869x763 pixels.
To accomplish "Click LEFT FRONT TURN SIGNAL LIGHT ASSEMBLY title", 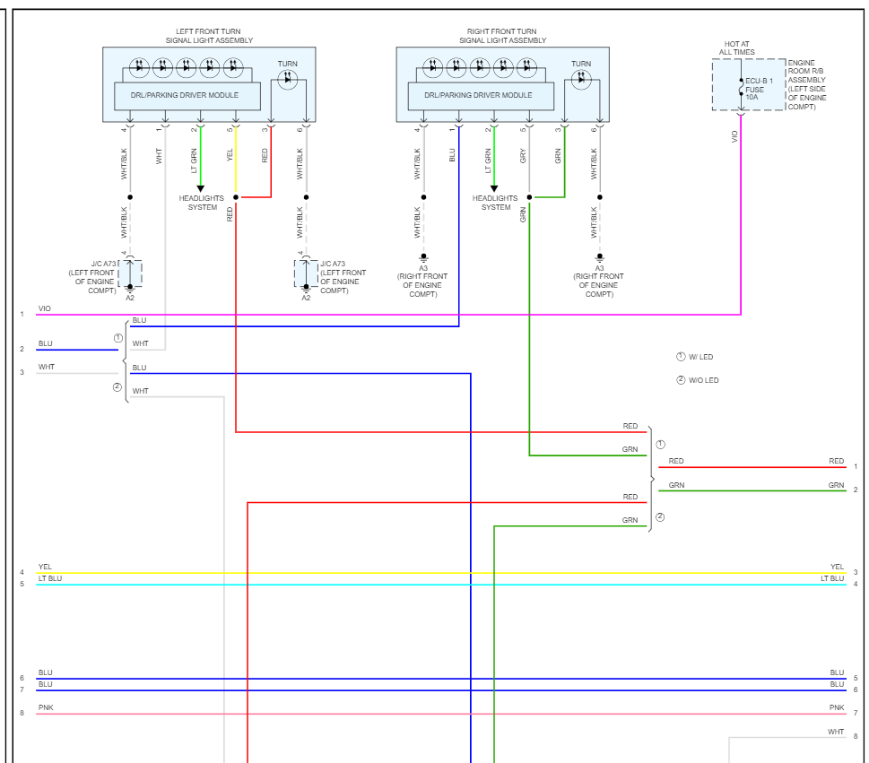I will (209, 36).
